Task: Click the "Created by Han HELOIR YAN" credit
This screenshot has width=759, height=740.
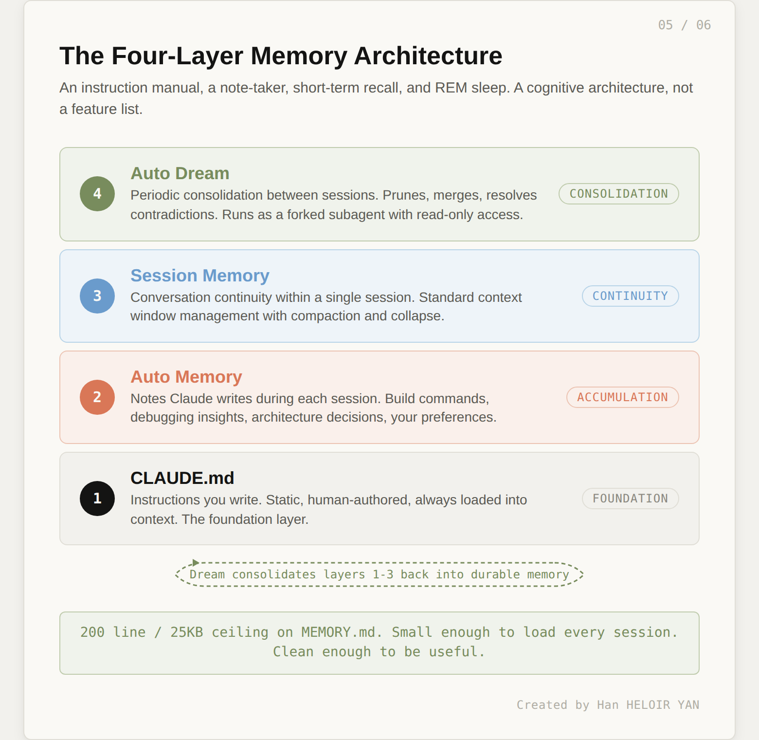Action: 608,705
